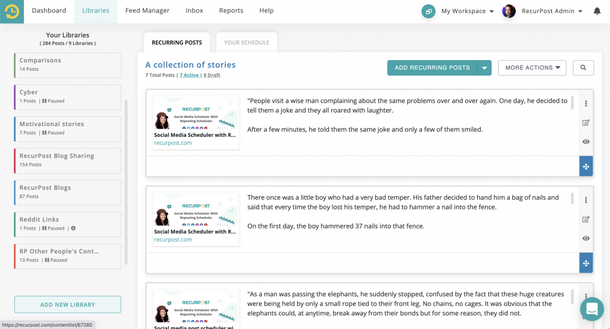Open the notifications bell
This screenshot has height=329, width=610.
click(597, 11)
